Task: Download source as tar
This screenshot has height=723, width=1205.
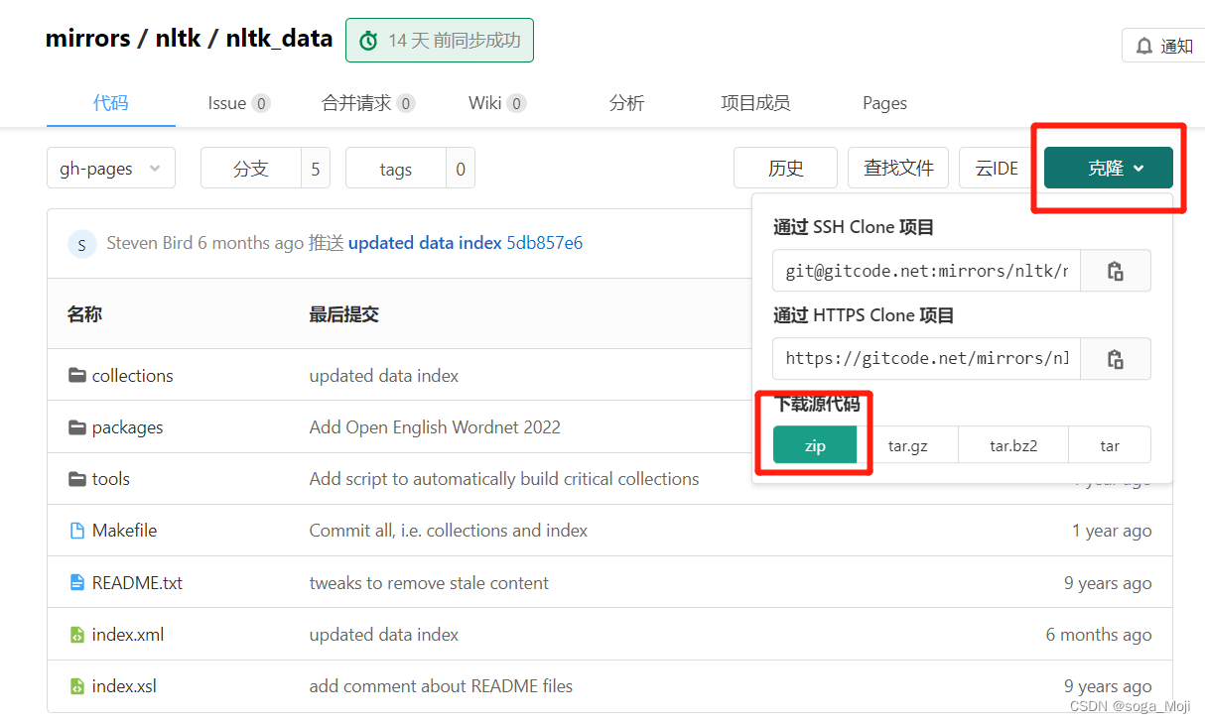Action: (x=1110, y=445)
